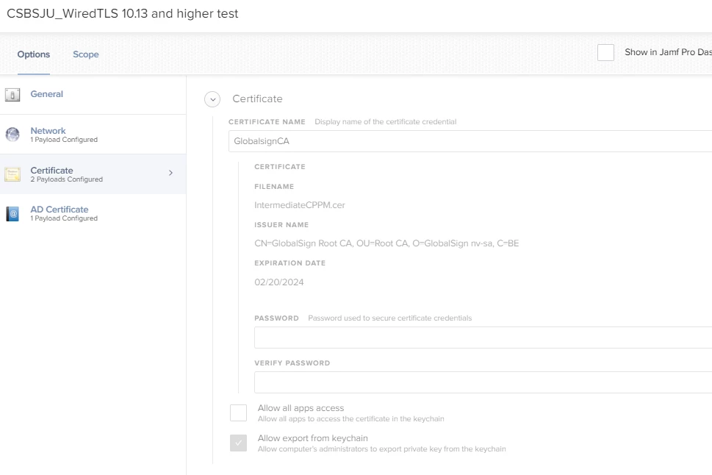Open the General payload settings
This screenshot has height=475, width=712.
coord(47,94)
